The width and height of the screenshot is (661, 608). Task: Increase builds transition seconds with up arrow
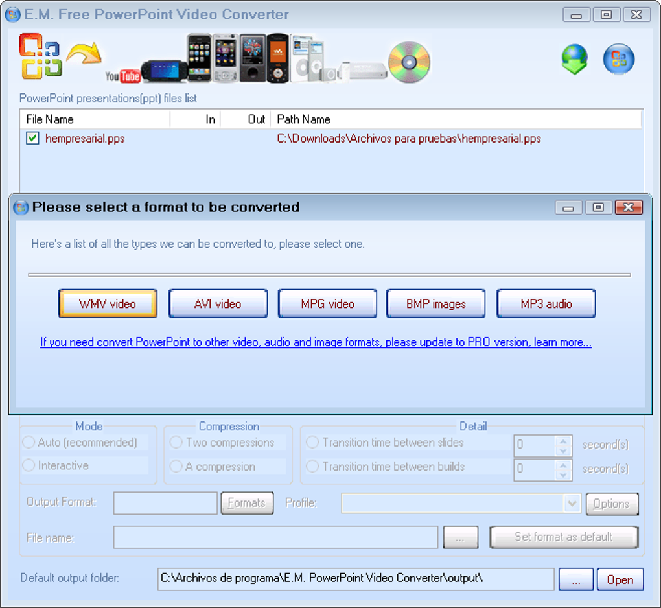[563, 465]
